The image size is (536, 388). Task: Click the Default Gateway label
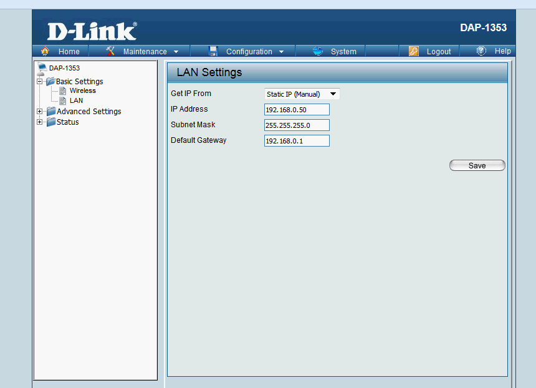[198, 140]
